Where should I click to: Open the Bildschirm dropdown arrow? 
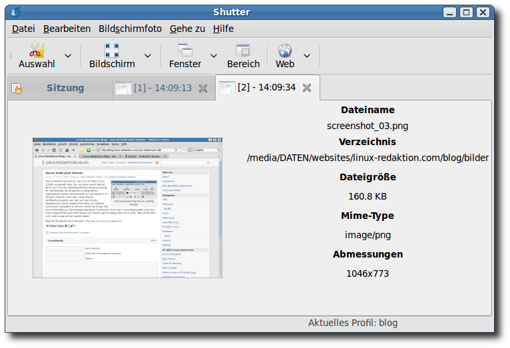pos(148,56)
